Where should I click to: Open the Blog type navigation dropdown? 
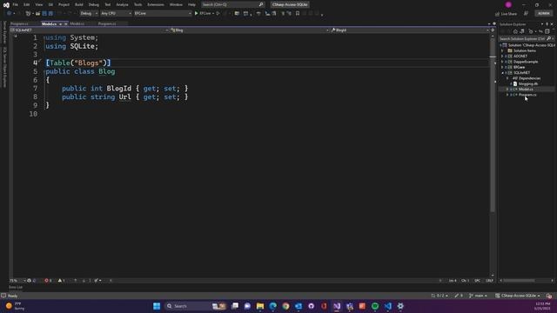(250, 30)
